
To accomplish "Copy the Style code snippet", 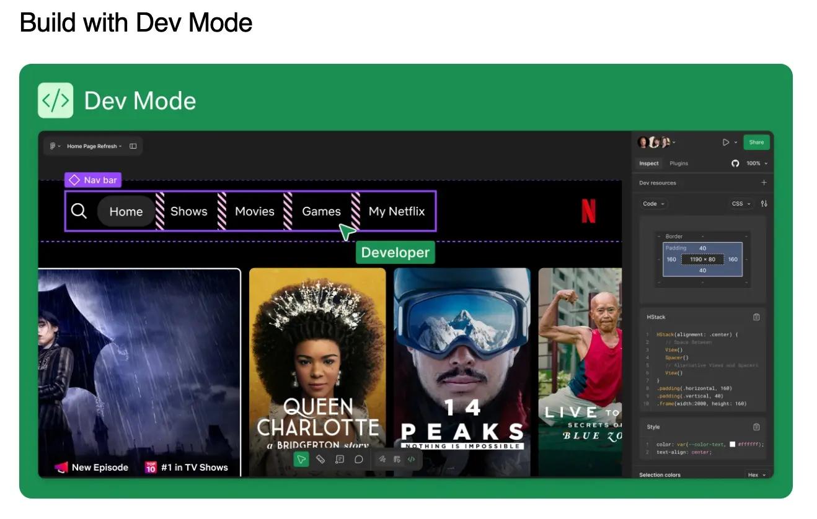I will click(756, 427).
